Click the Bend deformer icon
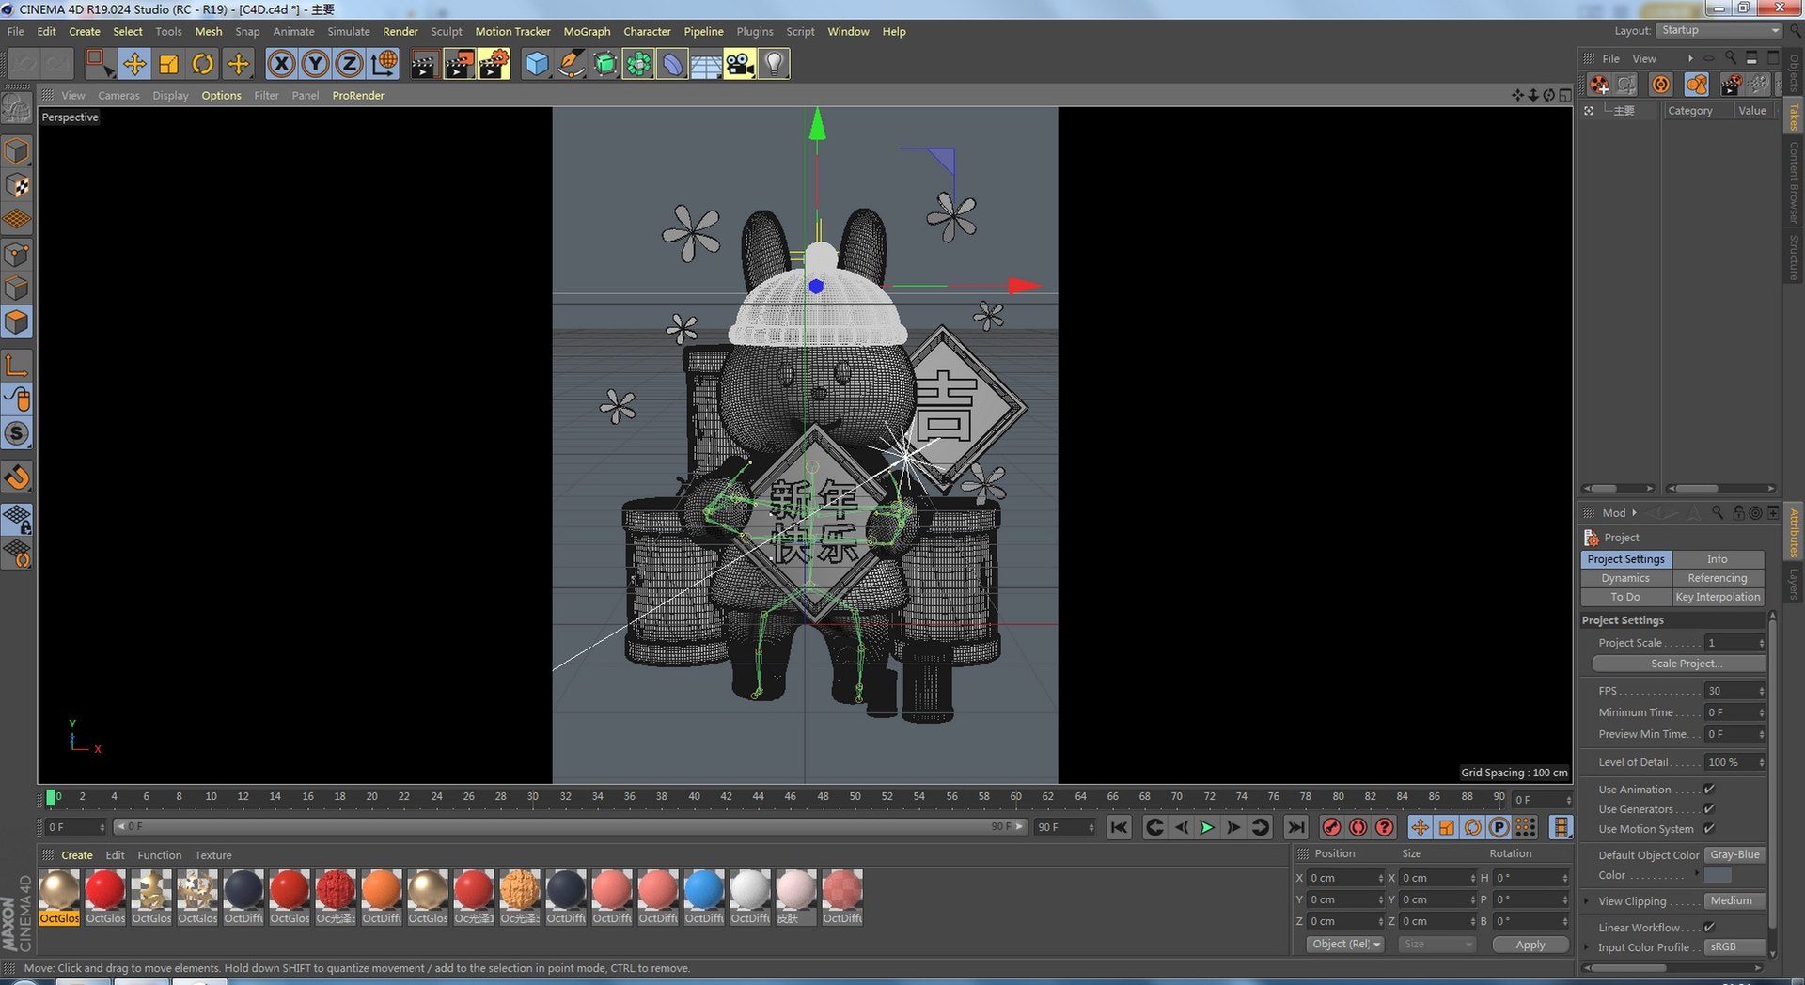 (x=672, y=64)
